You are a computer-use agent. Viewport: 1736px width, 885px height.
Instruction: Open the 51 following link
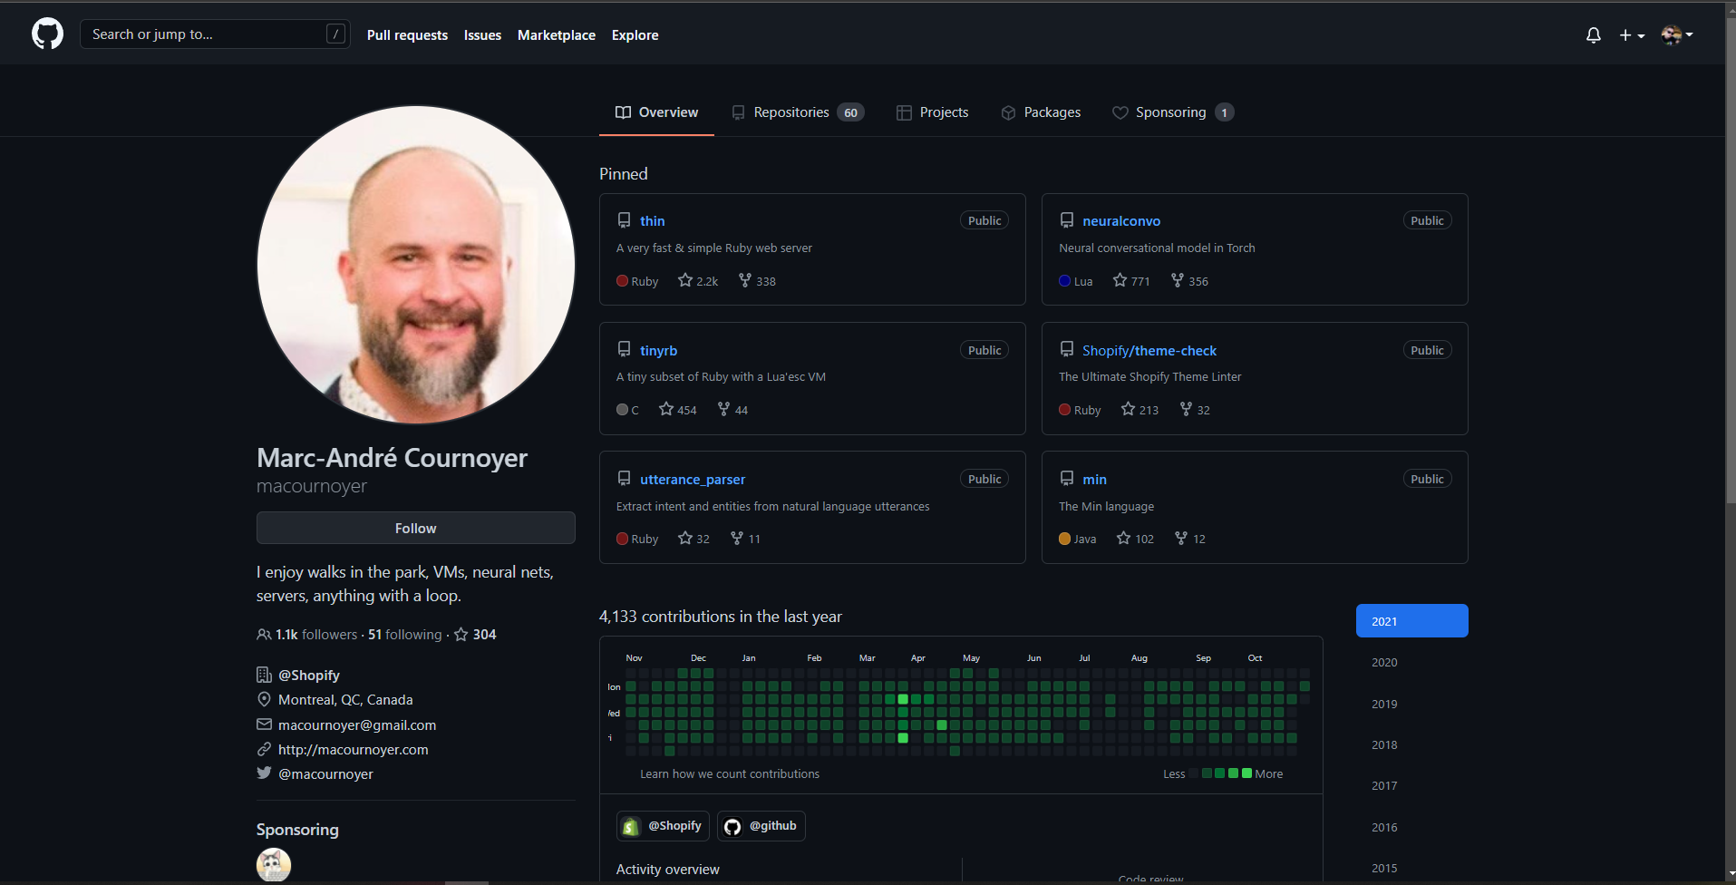[405, 635]
